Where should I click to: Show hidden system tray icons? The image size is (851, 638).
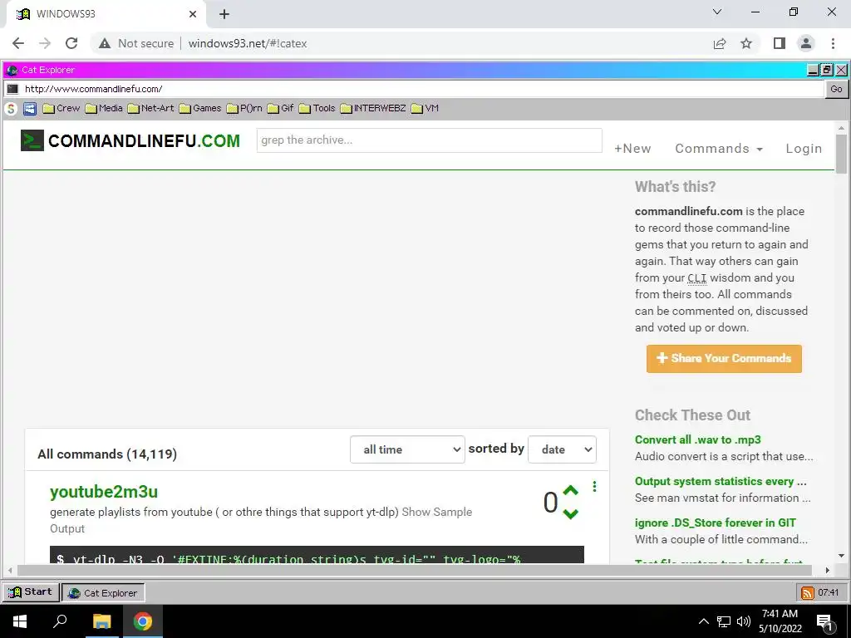[x=703, y=621]
